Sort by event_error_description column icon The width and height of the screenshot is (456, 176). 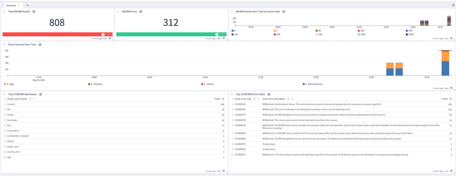click(292, 99)
